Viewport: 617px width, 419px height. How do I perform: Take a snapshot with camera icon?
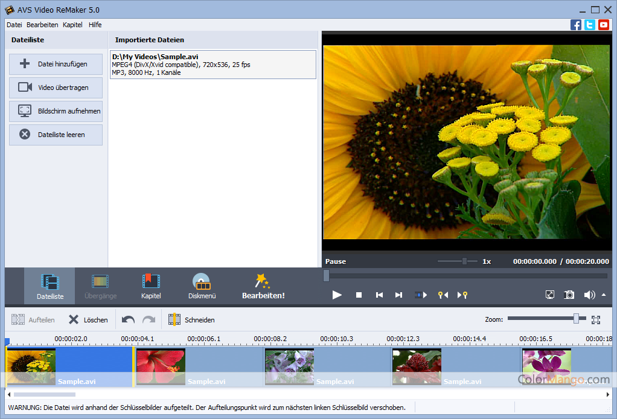569,295
